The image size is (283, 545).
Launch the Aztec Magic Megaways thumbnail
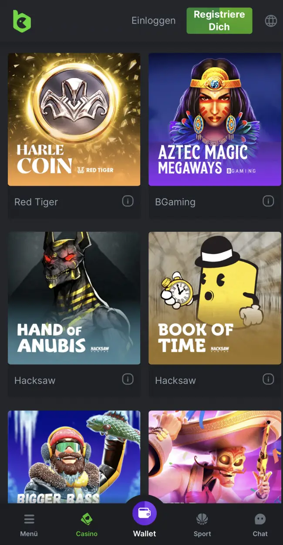point(215,119)
